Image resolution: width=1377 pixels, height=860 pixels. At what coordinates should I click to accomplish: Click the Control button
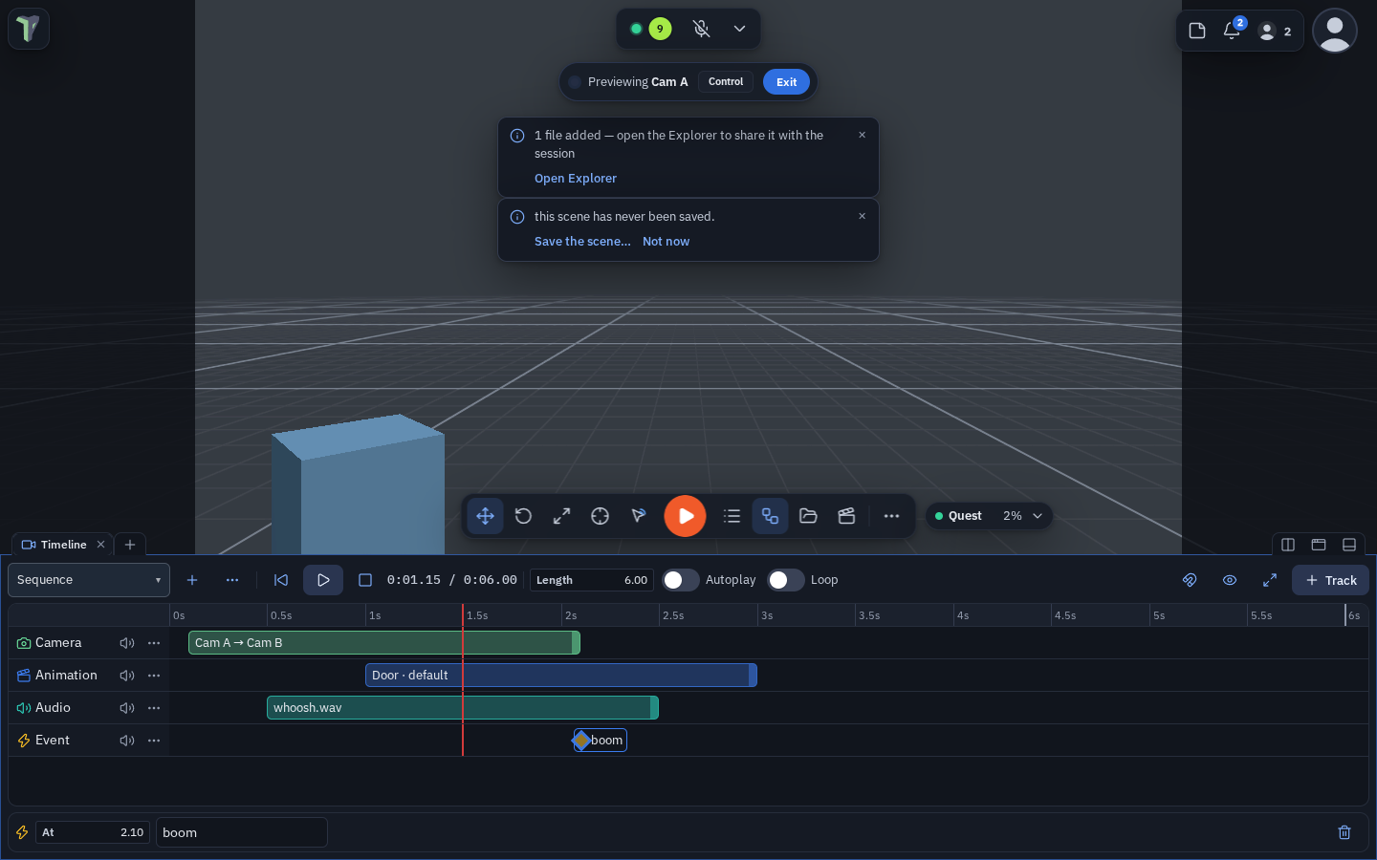[726, 82]
